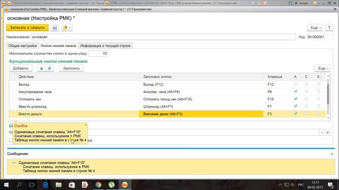
Task: Click the table scroll-up arrow
Action: tap(328, 76)
